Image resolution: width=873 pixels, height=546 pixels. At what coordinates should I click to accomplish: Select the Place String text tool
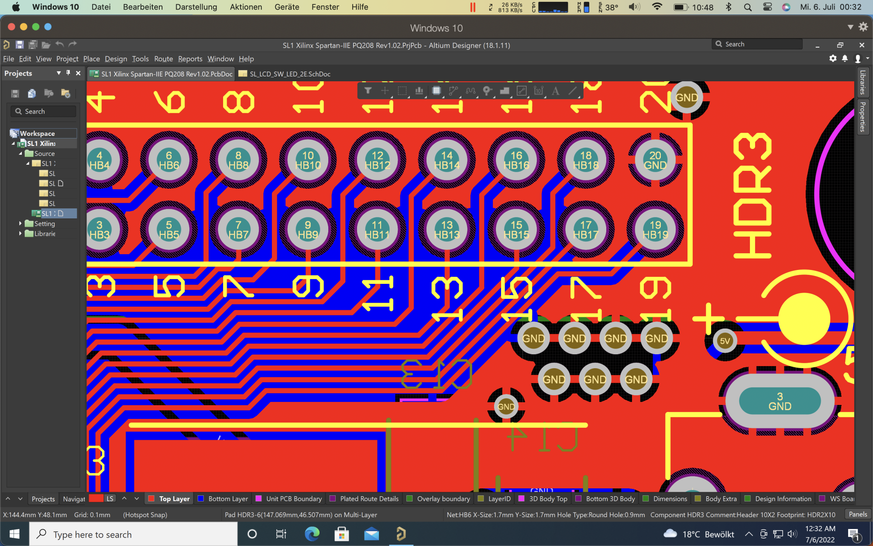tap(555, 91)
